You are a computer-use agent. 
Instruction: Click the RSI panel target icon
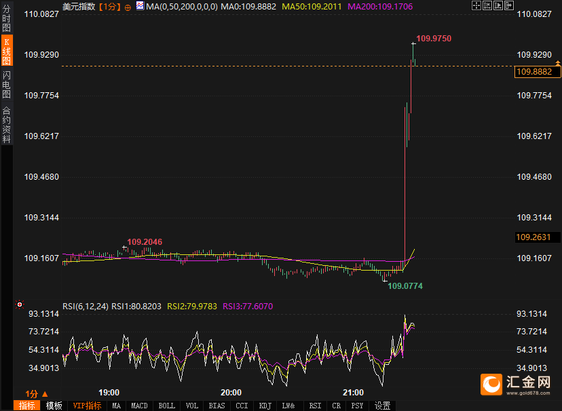click(x=20, y=305)
